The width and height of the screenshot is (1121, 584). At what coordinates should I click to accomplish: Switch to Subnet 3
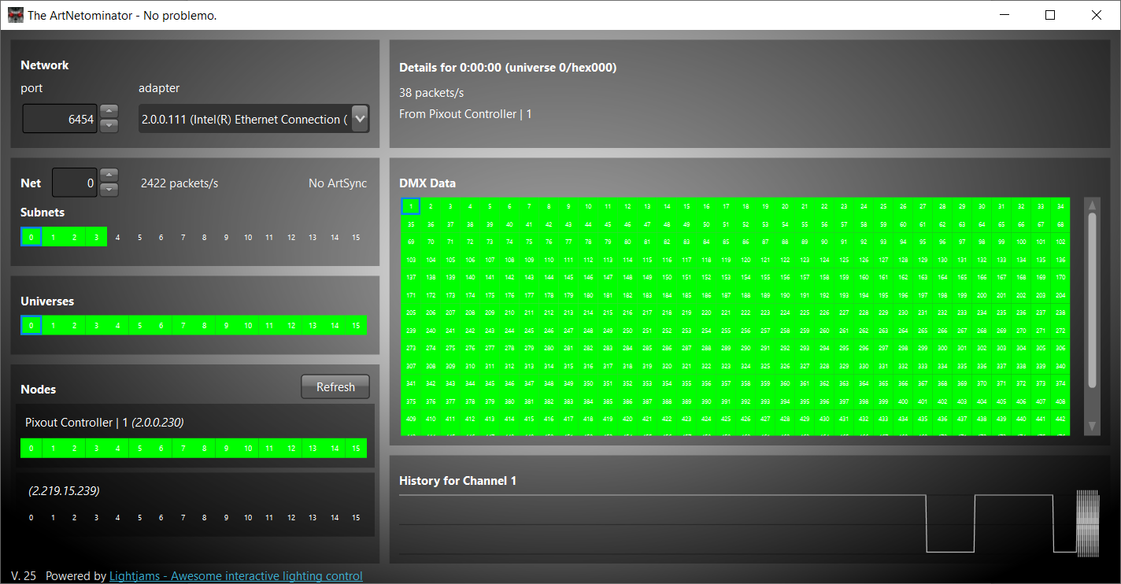click(x=95, y=236)
